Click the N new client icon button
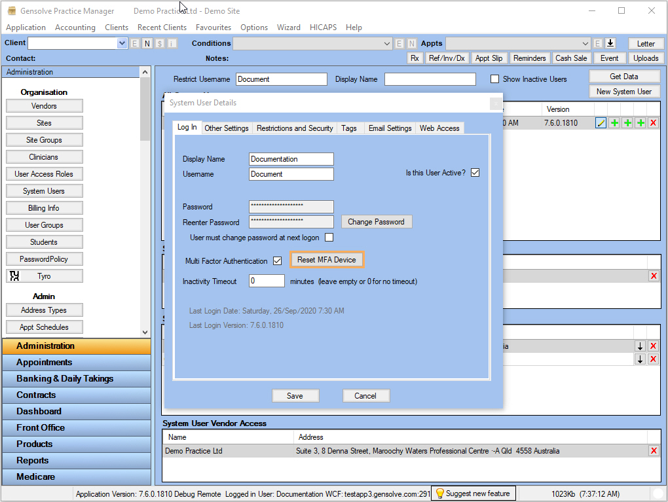 [x=147, y=43]
